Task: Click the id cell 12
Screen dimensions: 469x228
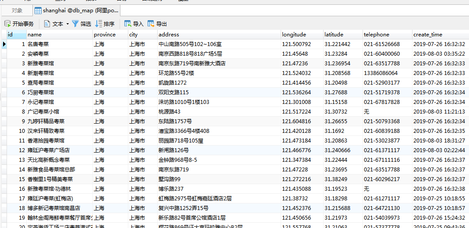Action: tap(17, 150)
